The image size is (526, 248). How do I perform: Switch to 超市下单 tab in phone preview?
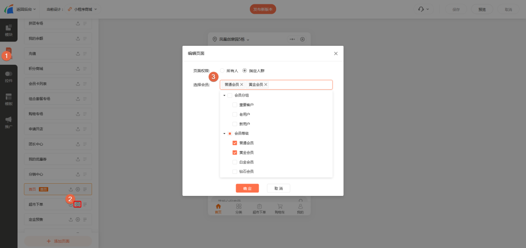pos(259,209)
